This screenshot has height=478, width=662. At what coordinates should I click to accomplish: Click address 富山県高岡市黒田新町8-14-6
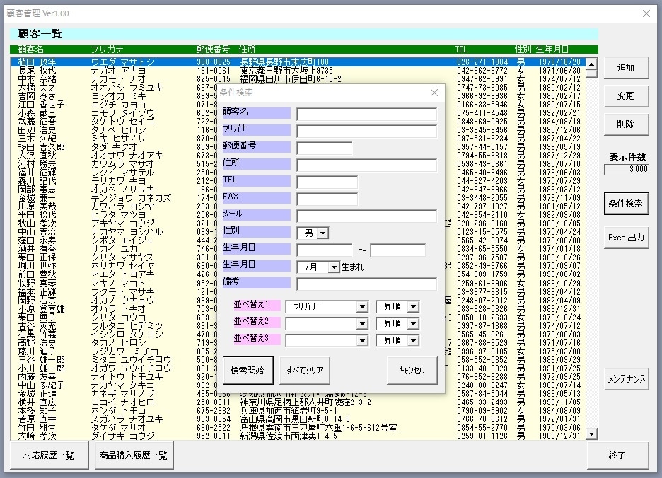(x=295, y=419)
